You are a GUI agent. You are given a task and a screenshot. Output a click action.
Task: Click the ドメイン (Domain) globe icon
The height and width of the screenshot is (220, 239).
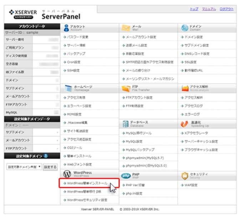point(184,28)
